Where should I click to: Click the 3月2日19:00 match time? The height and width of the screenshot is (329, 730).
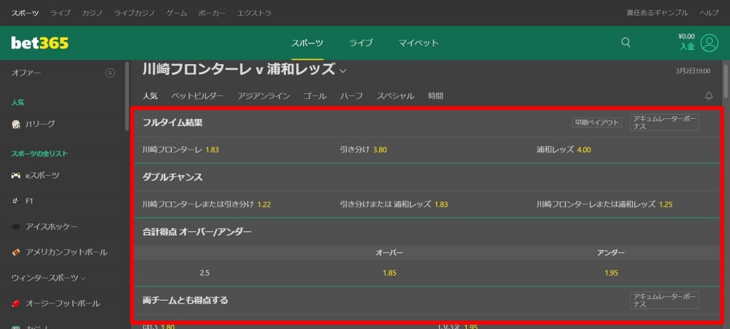click(693, 71)
